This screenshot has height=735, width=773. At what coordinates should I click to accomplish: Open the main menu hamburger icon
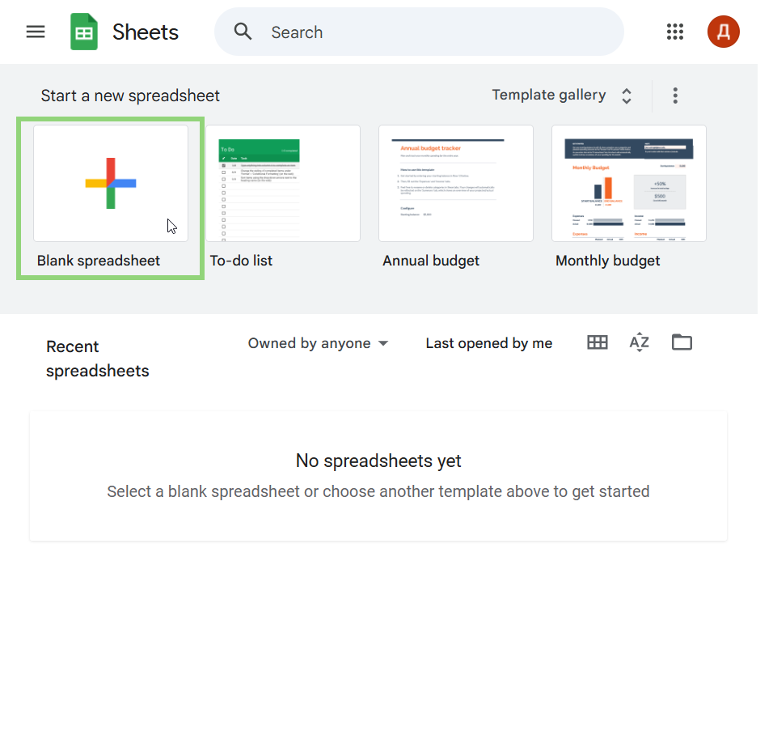[36, 32]
